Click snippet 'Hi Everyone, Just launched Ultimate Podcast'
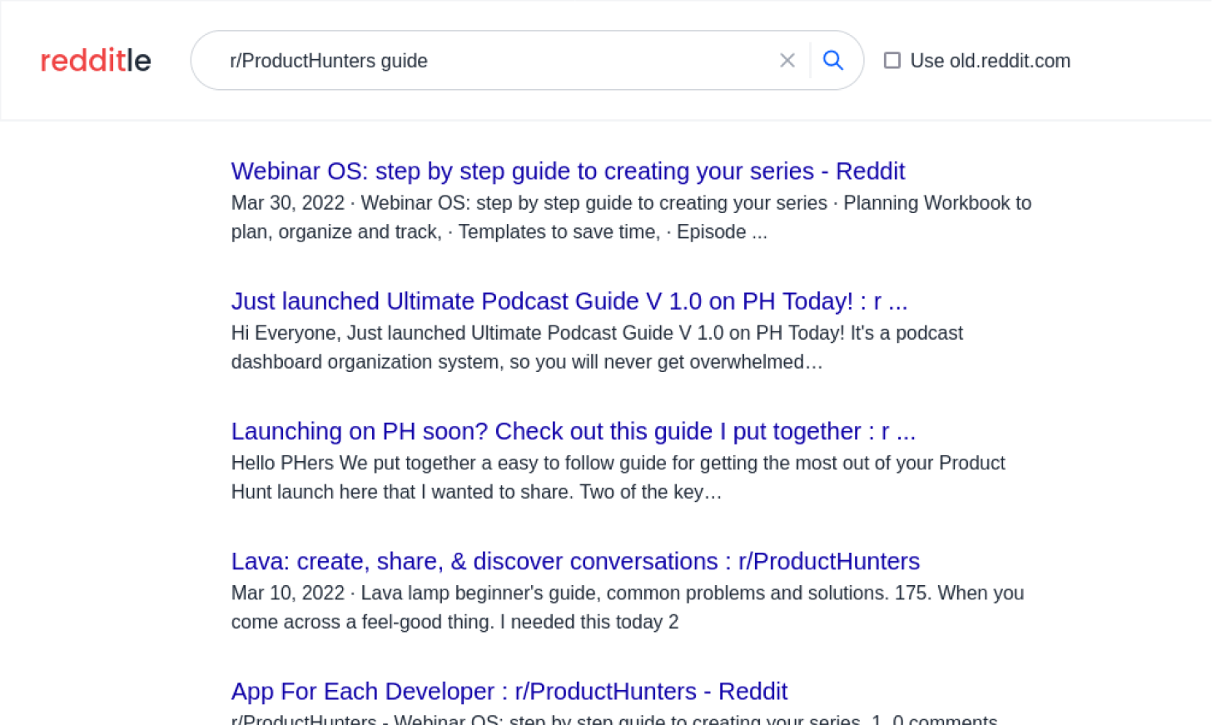The width and height of the screenshot is (1212, 725). 597,347
